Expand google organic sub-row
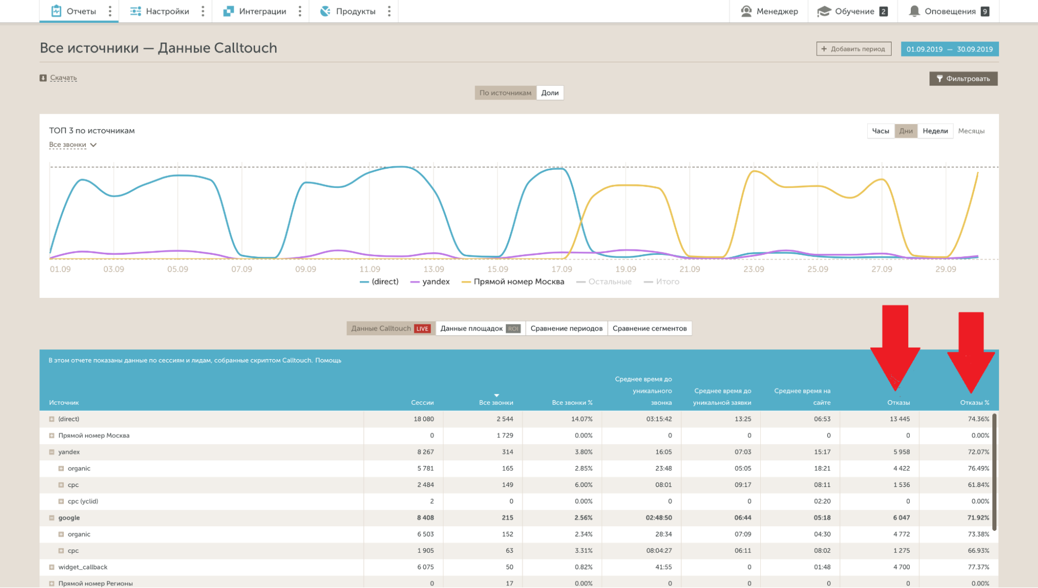The height and width of the screenshot is (588, 1038). pos(61,535)
